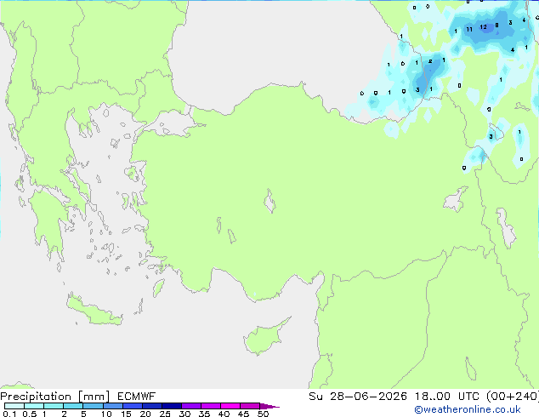This screenshot has width=539, height=417.
Task: Click the 10–15 mm legend swatch
Action: click(x=113, y=406)
